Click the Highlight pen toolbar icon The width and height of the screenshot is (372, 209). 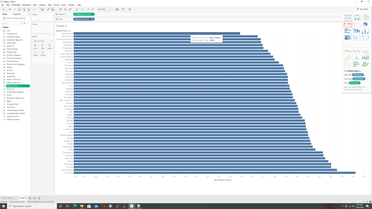click(77, 9)
